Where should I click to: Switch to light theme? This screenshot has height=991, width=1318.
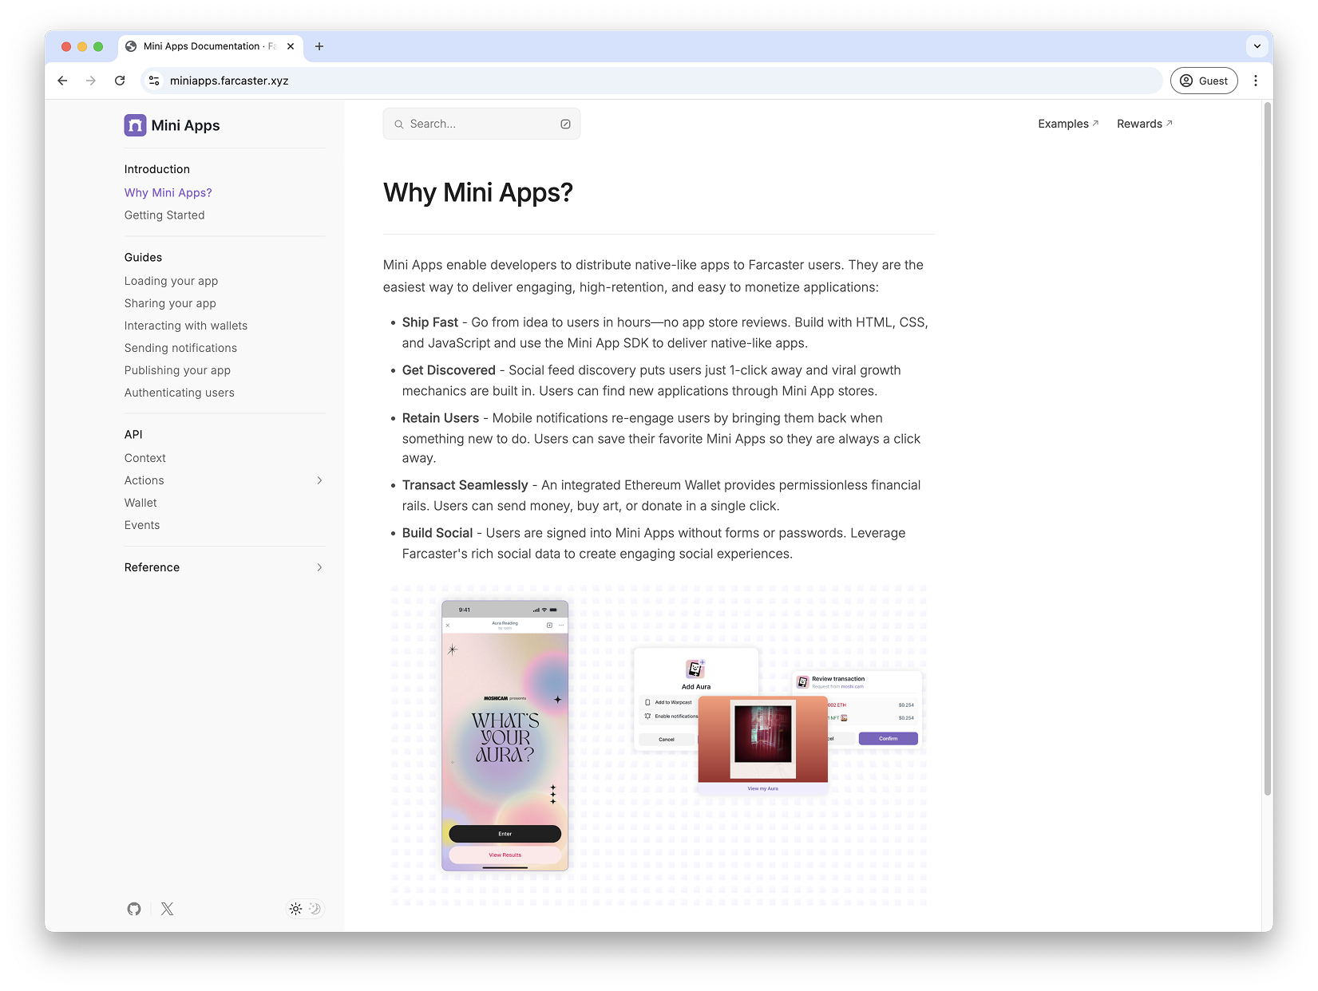[295, 909]
